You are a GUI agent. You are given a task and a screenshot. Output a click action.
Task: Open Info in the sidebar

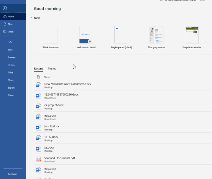point(10,42)
